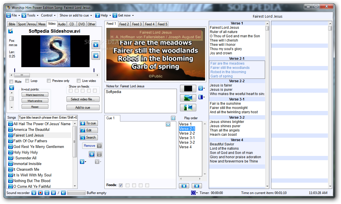This screenshot has height=204, width=341.
Task: Open the Control dropdown menu
Action: (48, 15)
